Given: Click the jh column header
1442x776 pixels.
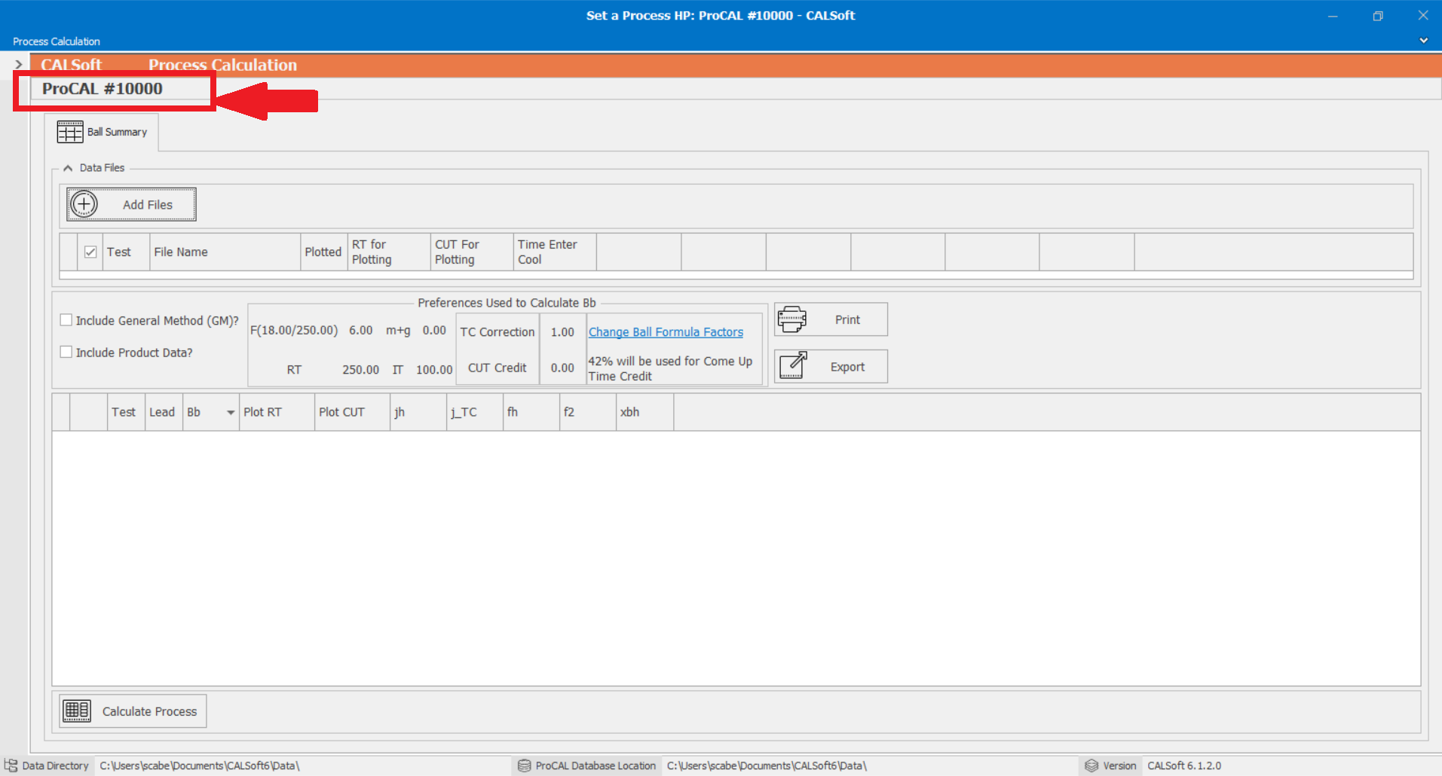Looking at the screenshot, I should point(418,412).
